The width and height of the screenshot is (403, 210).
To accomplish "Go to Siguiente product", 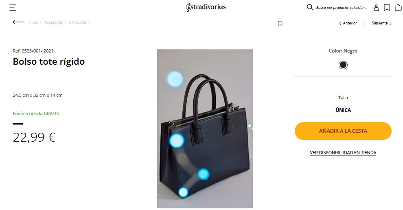I will coord(382,23).
